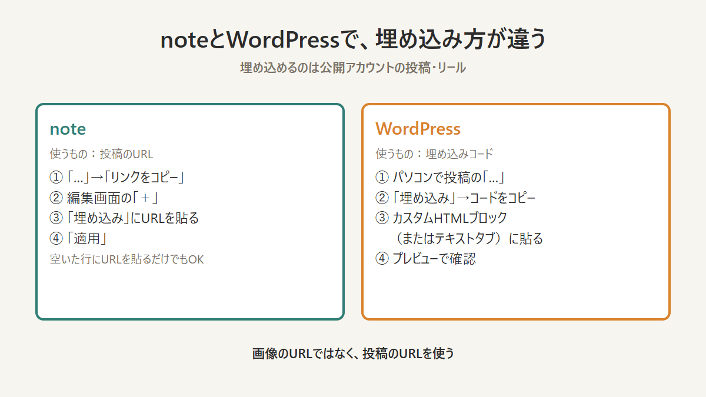Click note step '③「埋め込み」にURLを貼る'
This screenshot has height=397, width=706.
124,218
